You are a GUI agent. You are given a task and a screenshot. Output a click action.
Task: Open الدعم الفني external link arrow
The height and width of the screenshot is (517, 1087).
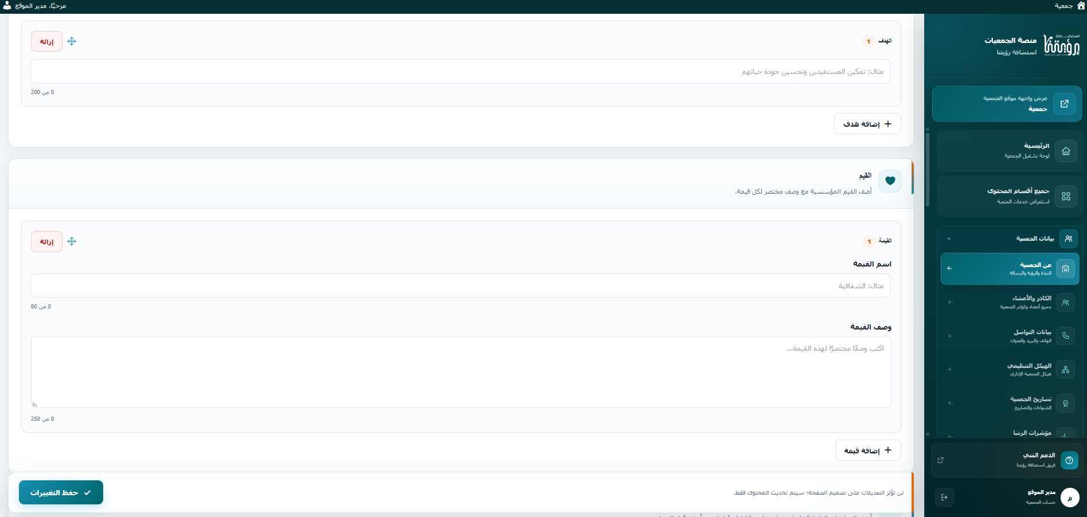(940, 460)
